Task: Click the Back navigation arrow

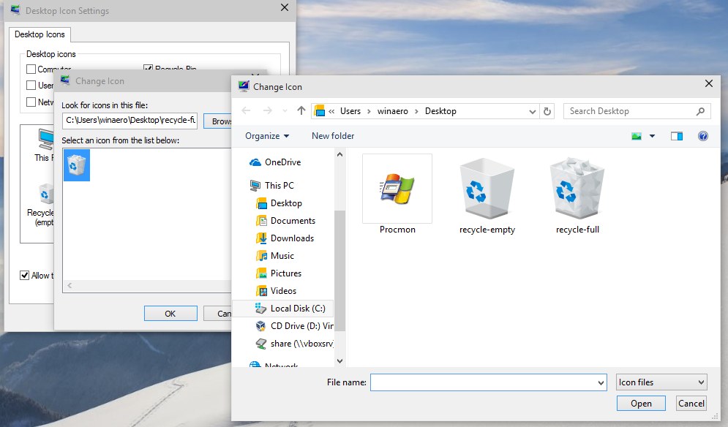Action: pos(246,110)
